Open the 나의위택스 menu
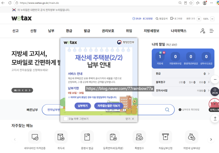 tap(179, 31)
